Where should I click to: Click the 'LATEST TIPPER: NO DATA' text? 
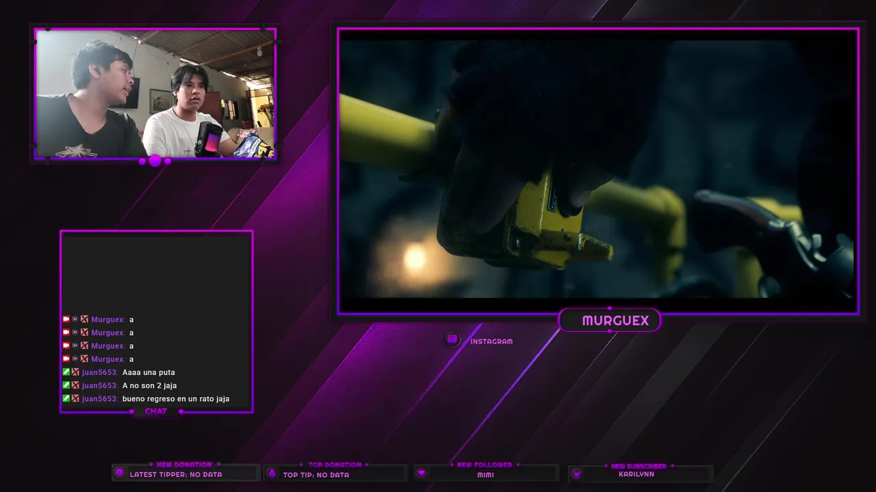176,474
